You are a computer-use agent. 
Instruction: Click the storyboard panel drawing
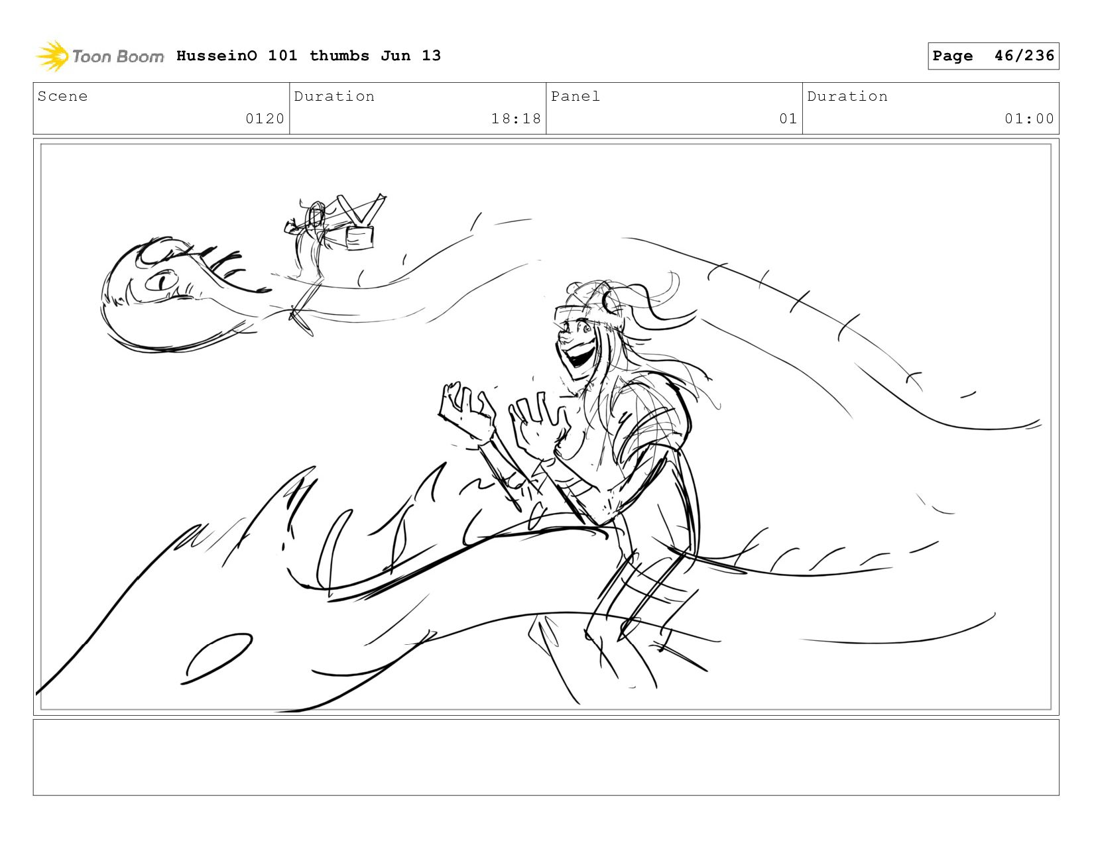[546, 427]
